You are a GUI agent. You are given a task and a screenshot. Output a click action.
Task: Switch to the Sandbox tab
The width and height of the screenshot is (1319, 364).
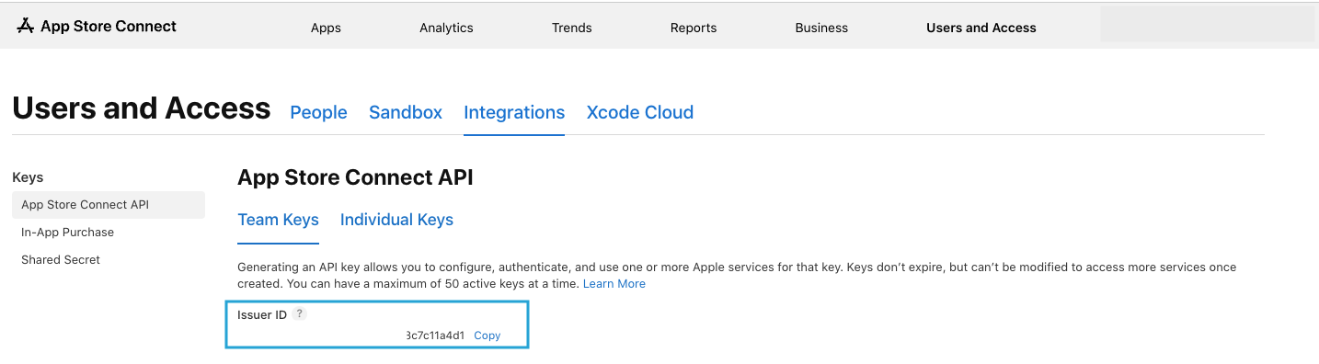pos(406,112)
